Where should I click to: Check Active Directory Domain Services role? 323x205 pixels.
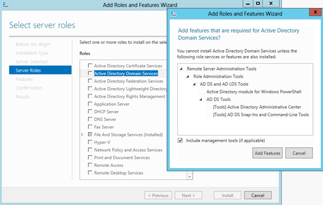(90, 73)
